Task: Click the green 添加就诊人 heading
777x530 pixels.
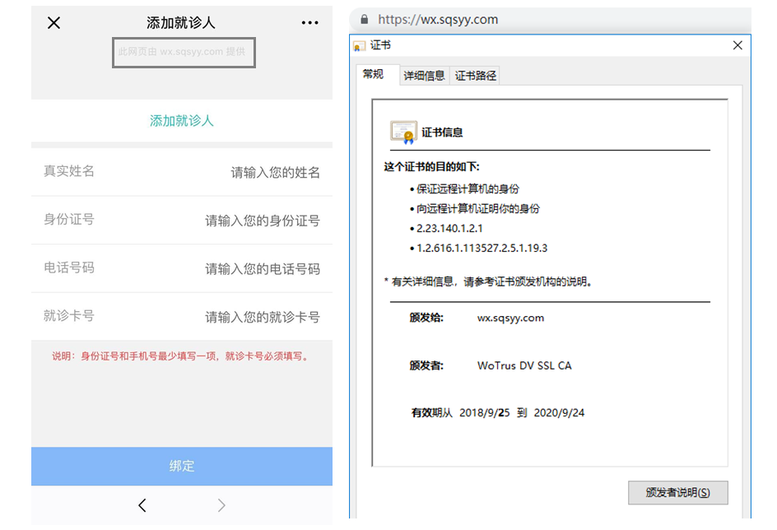Action: tap(182, 121)
